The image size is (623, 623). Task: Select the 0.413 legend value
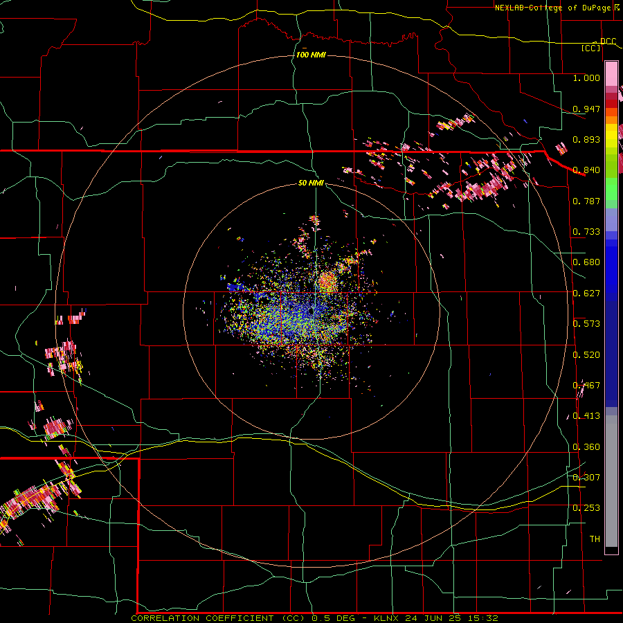[586, 416]
